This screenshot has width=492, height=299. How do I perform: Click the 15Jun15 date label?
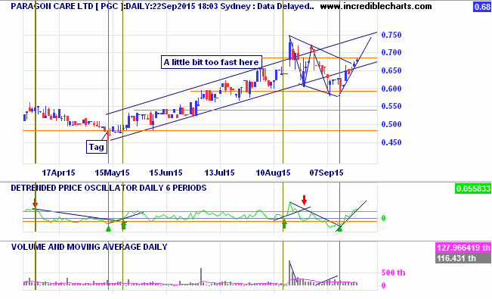pyautogui.click(x=166, y=173)
